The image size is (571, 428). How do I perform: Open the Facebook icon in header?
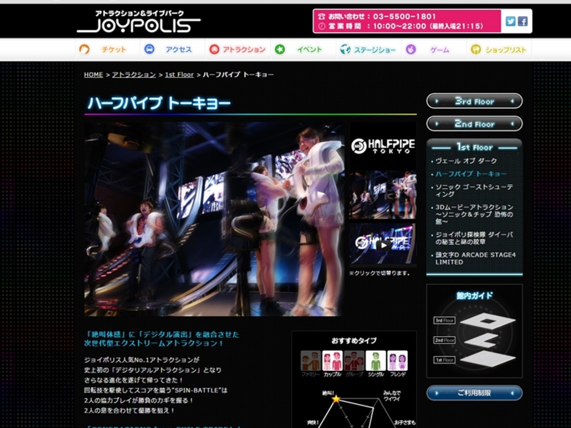522,21
